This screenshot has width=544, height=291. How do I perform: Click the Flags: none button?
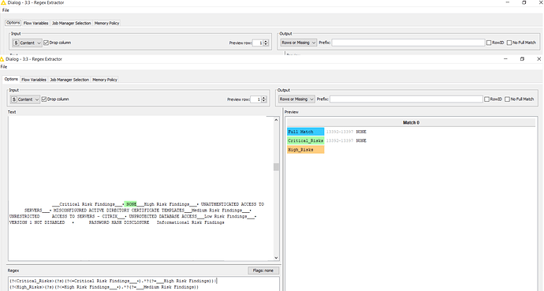tap(263, 270)
